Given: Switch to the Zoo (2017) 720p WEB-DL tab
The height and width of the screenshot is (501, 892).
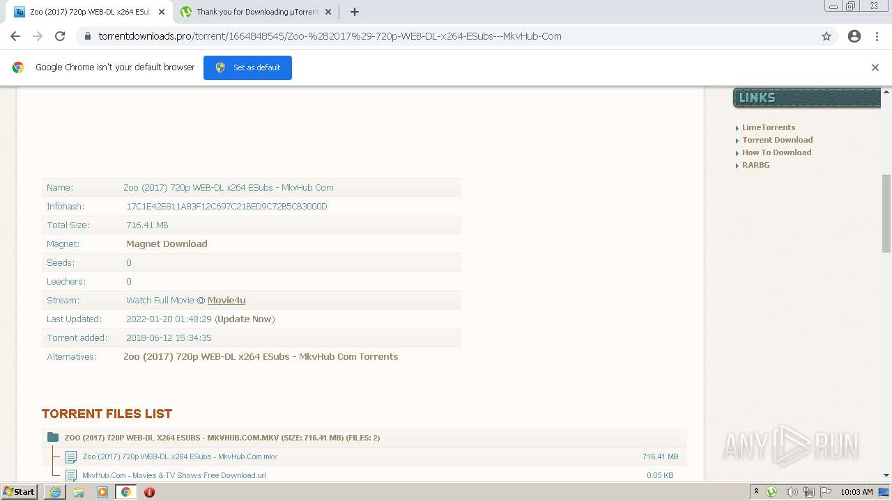Looking at the screenshot, I should [88, 12].
